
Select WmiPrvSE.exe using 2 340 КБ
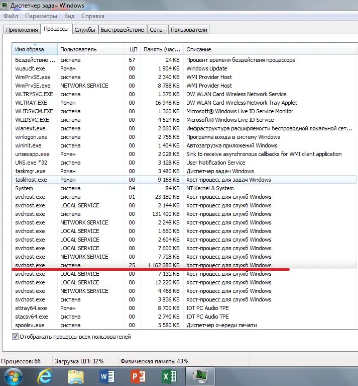tap(184, 77)
